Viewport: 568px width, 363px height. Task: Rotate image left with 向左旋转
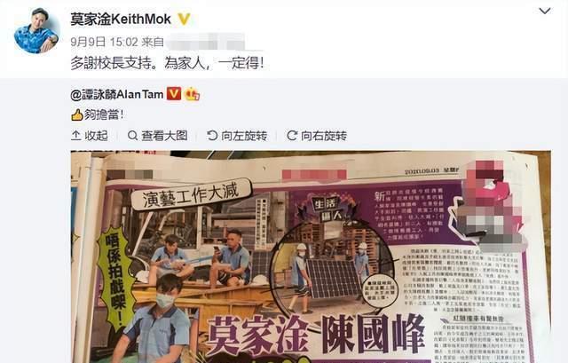coord(237,136)
